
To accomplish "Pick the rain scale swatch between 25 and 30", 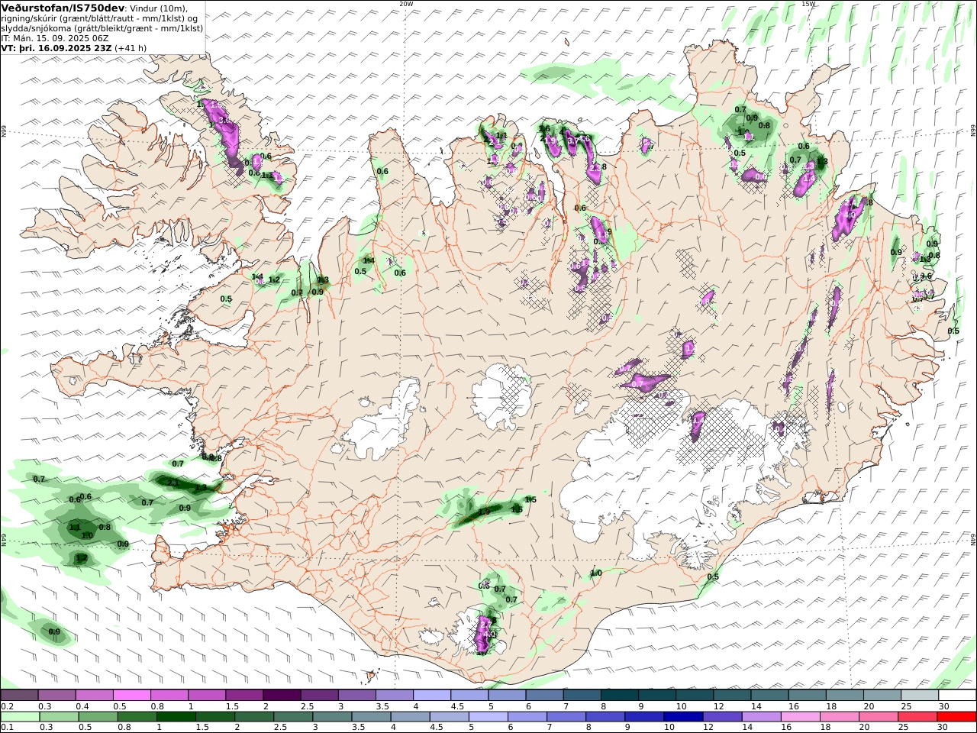I will tap(917, 717).
